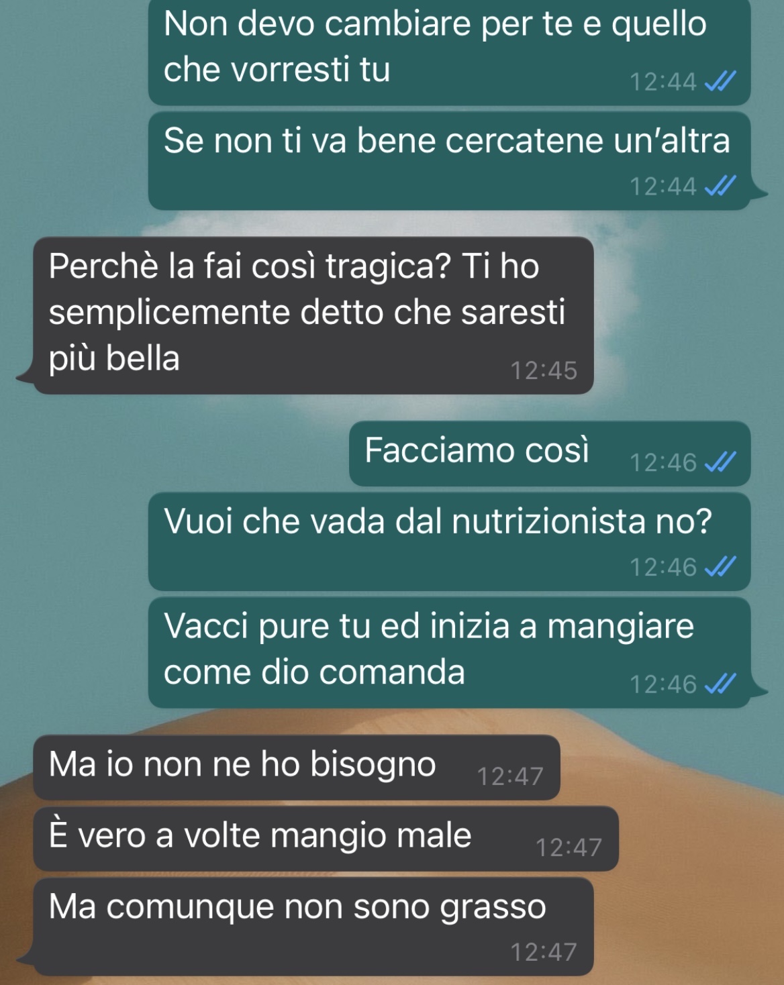
Task: Select the "Ma comunque non sono grasso" message
Action: (x=313, y=927)
